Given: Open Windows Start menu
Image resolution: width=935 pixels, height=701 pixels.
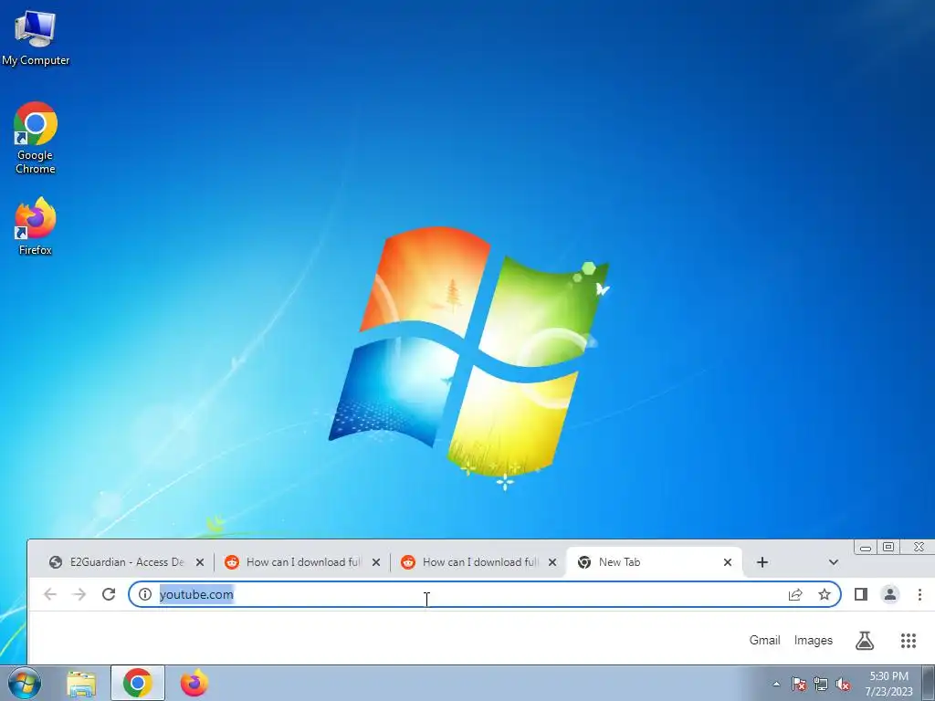Looking at the screenshot, I should tap(25, 683).
